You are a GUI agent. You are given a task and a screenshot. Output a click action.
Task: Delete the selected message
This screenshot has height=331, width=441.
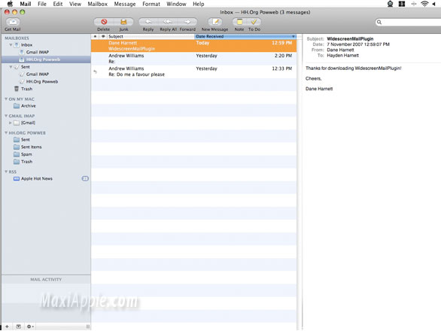[x=104, y=22]
